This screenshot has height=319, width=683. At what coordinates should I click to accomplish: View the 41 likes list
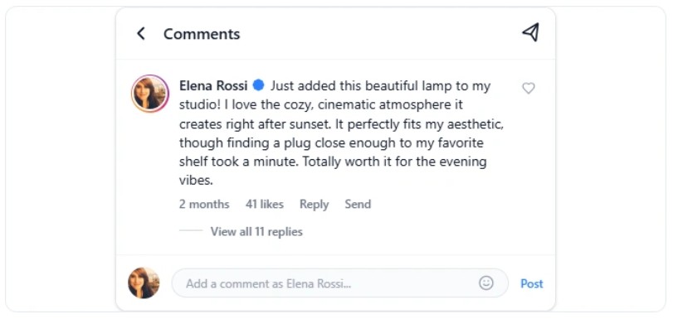tap(265, 205)
